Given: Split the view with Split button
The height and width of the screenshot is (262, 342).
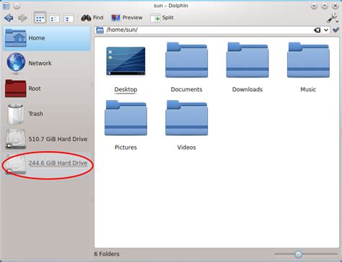Looking at the screenshot, I should point(162,18).
